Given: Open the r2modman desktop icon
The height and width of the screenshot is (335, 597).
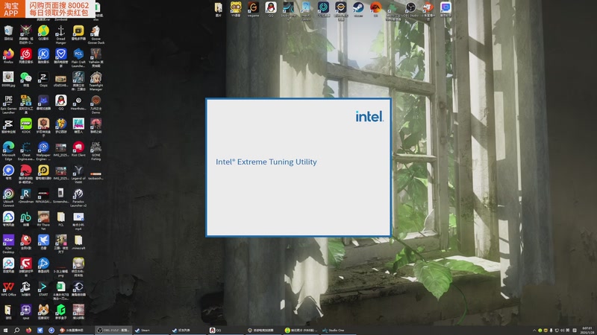Looking at the screenshot, I should (x=26, y=195).
